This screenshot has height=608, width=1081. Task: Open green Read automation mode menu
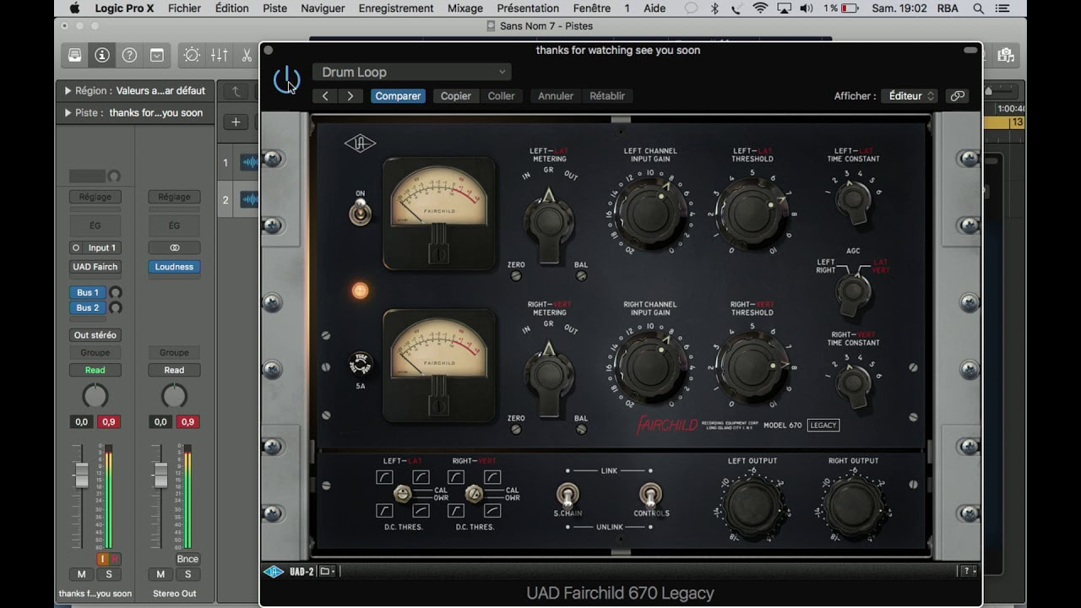pos(95,370)
